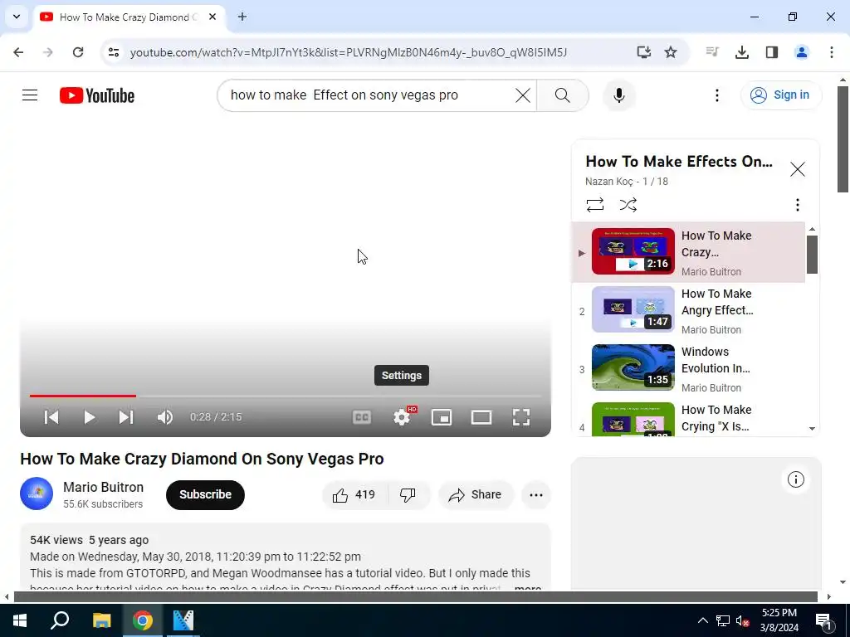Open Windows taskbar search
The image size is (850, 637).
[x=60, y=620]
